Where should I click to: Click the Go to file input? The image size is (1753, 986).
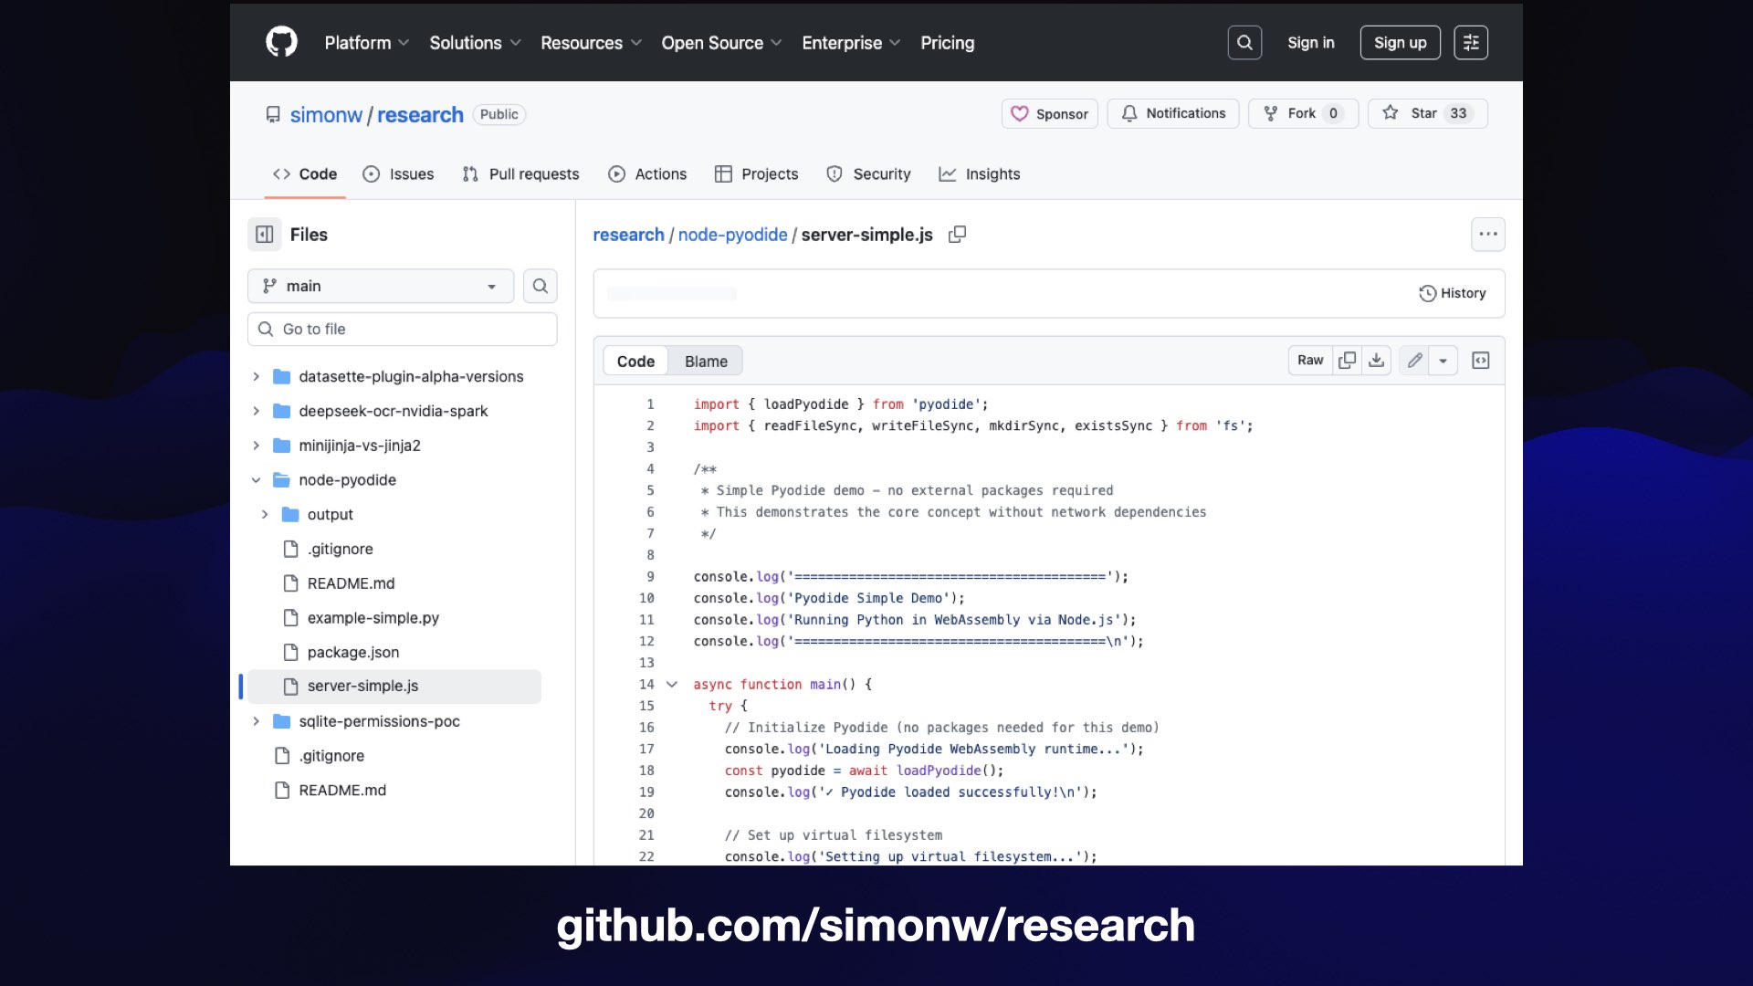pyautogui.click(x=402, y=330)
